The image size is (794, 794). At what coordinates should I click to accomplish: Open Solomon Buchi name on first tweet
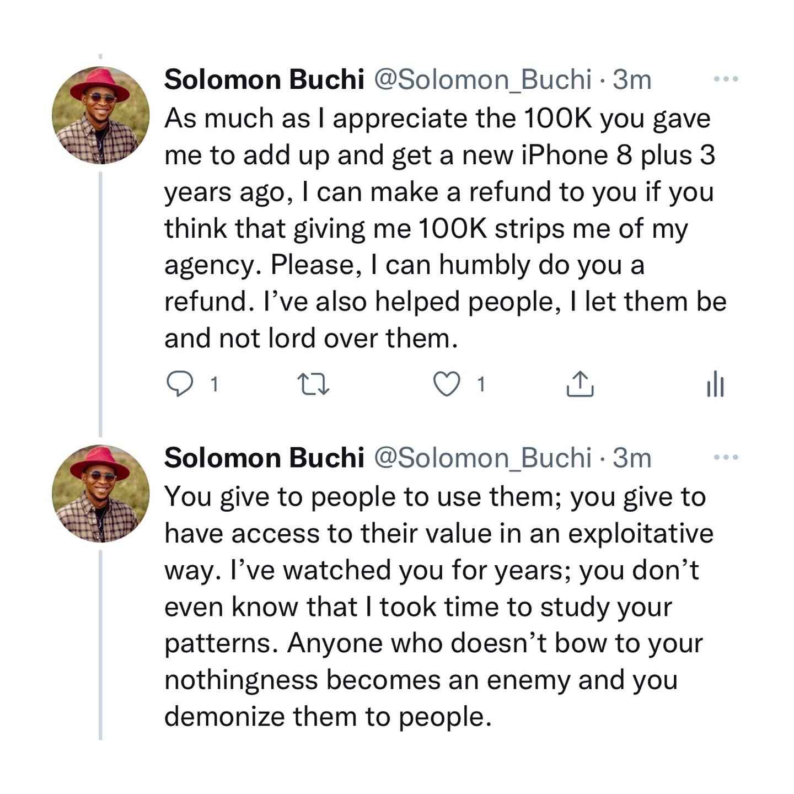264,79
